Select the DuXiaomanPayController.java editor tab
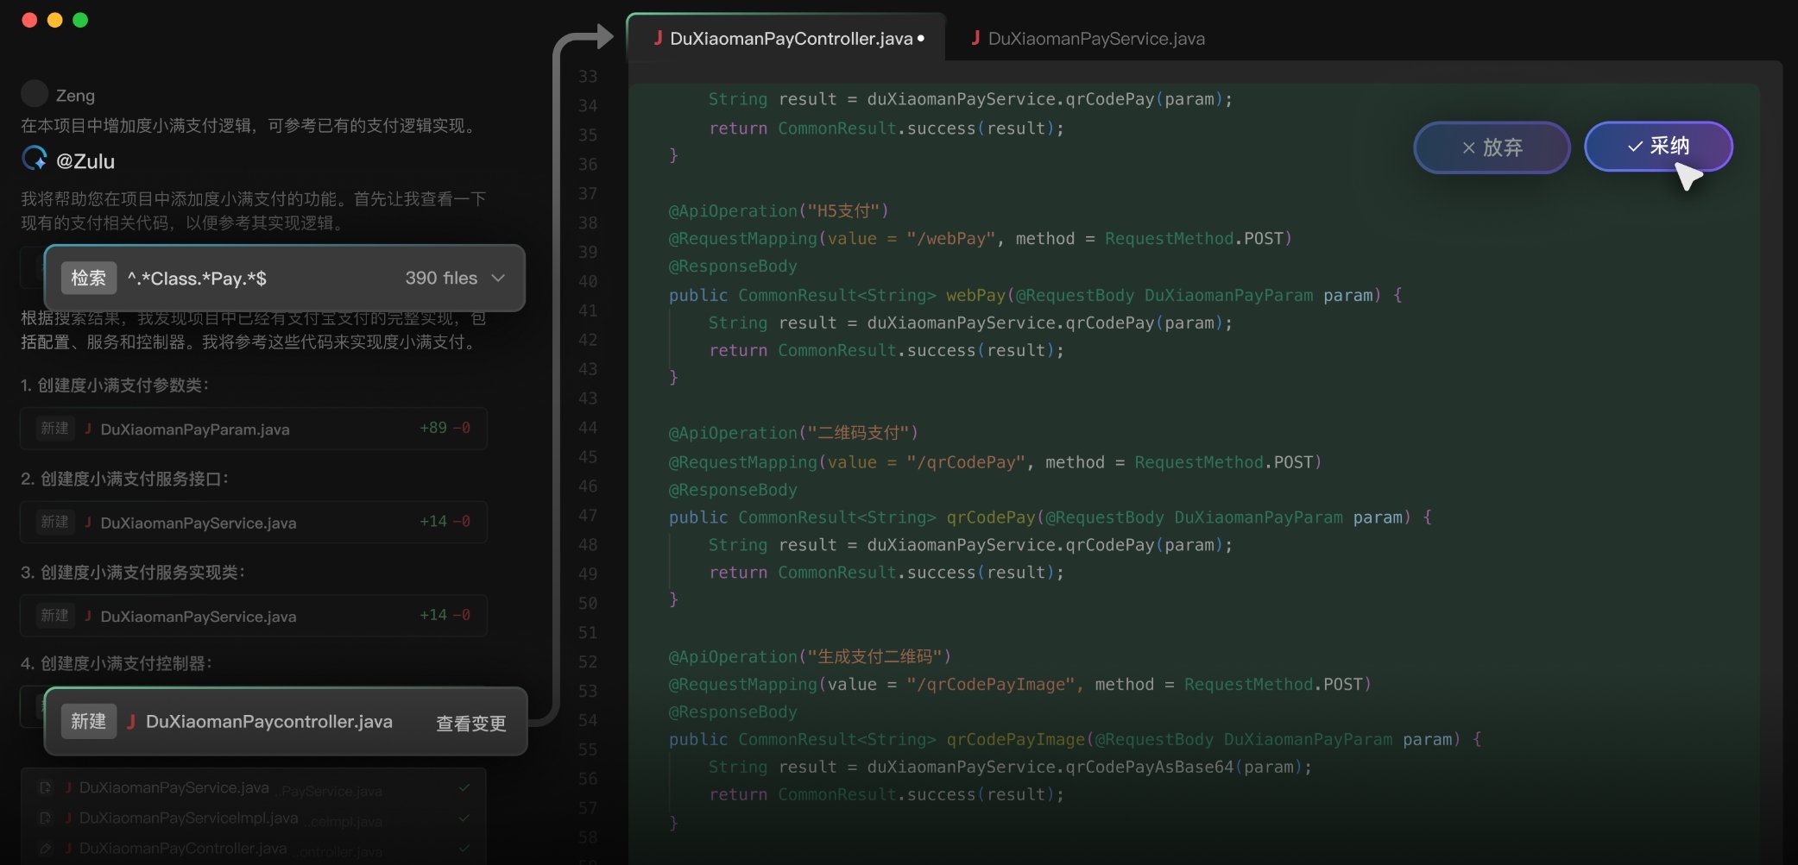The height and width of the screenshot is (865, 1798). tap(789, 39)
